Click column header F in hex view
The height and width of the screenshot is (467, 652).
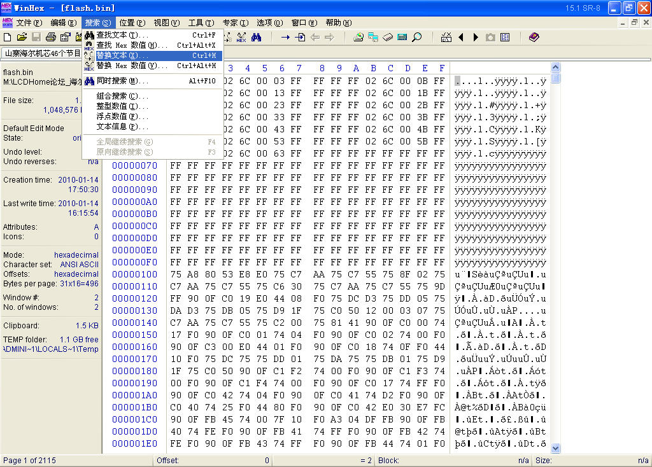pyautogui.click(x=442, y=68)
